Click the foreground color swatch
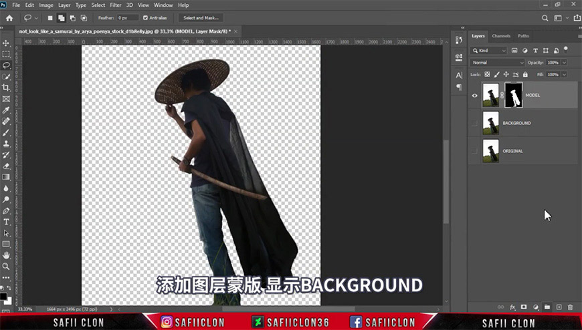Viewport: 582px width, 330px height. point(3,296)
